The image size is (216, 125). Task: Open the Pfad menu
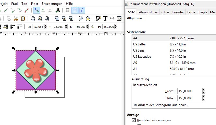pyautogui.click(x=14, y=4)
